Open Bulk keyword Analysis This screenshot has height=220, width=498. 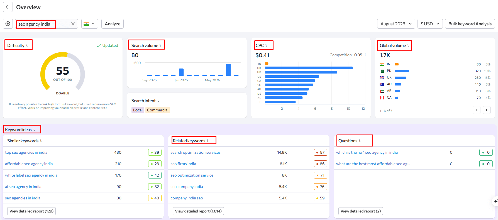pyautogui.click(x=470, y=24)
